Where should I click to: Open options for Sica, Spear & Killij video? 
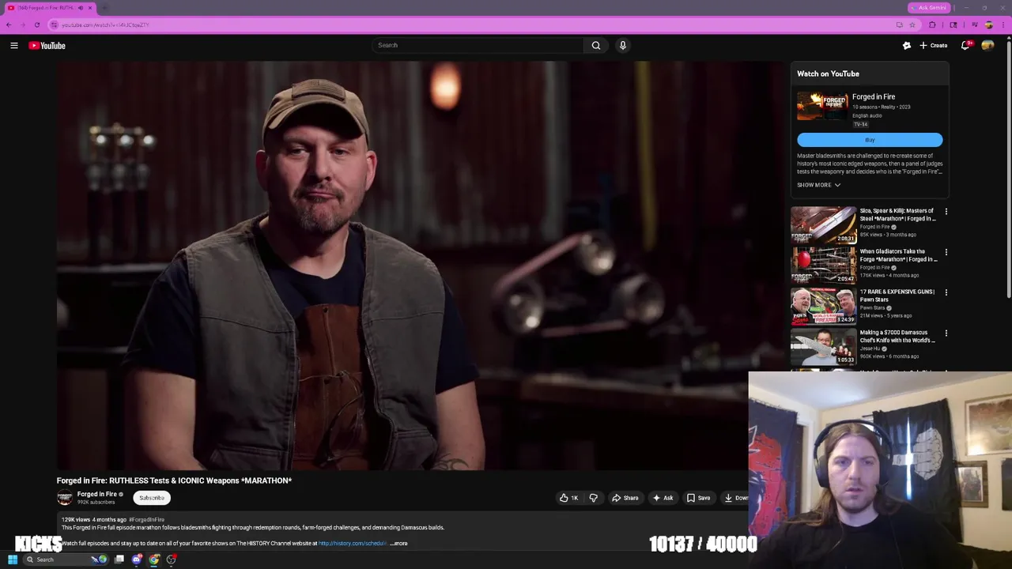pos(946,212)
